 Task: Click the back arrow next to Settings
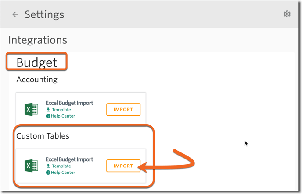[x=15, y=14]
